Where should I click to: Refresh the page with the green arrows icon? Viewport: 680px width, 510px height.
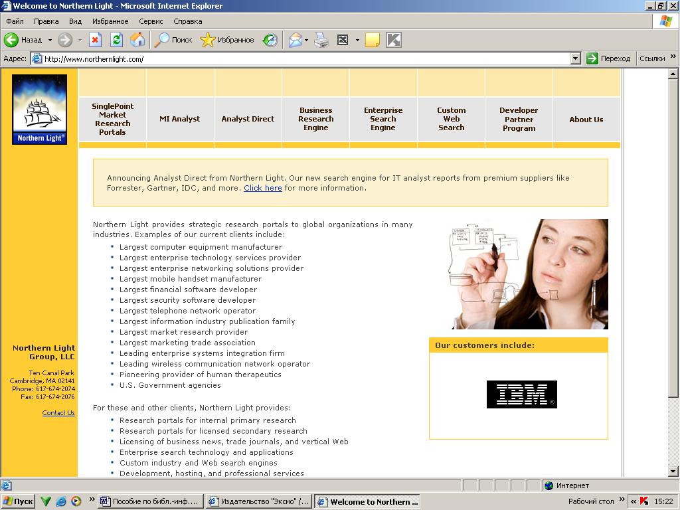(x=116, y=40)
